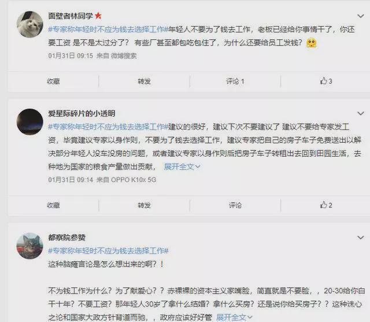Click the shocked emoji in the first post
The height and width of the screenshot is (322, 370).
tap(311, 43)
